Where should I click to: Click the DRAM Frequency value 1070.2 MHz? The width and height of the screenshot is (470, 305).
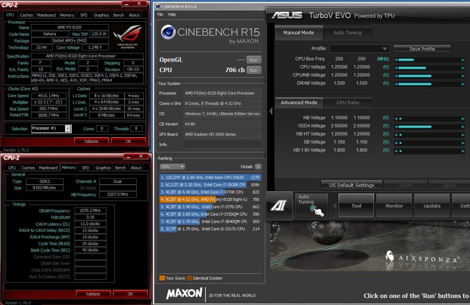pyautogui.click(x=90, y=211)
